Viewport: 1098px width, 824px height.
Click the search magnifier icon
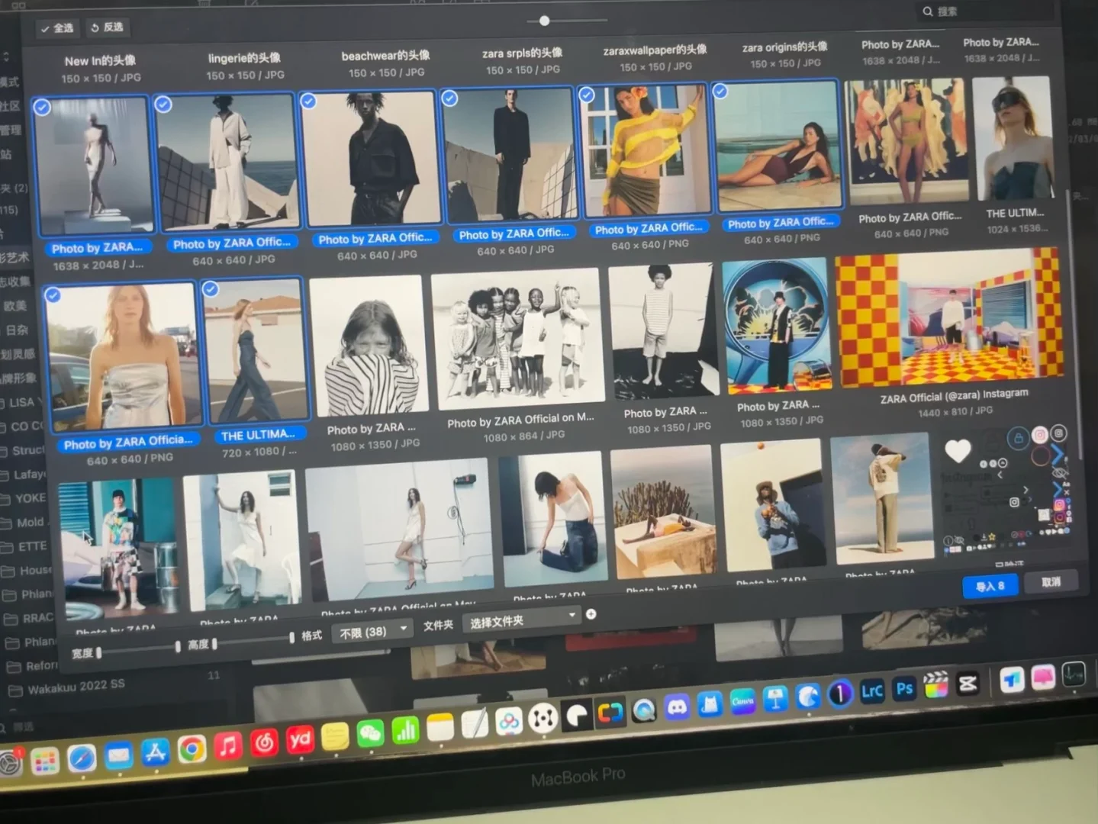[x=926, y=11]
